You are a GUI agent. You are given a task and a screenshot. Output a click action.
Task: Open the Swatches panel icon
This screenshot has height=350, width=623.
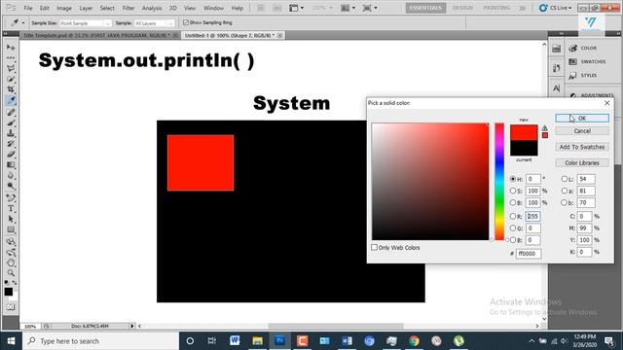pyautogui.click(x=573, y=61)
